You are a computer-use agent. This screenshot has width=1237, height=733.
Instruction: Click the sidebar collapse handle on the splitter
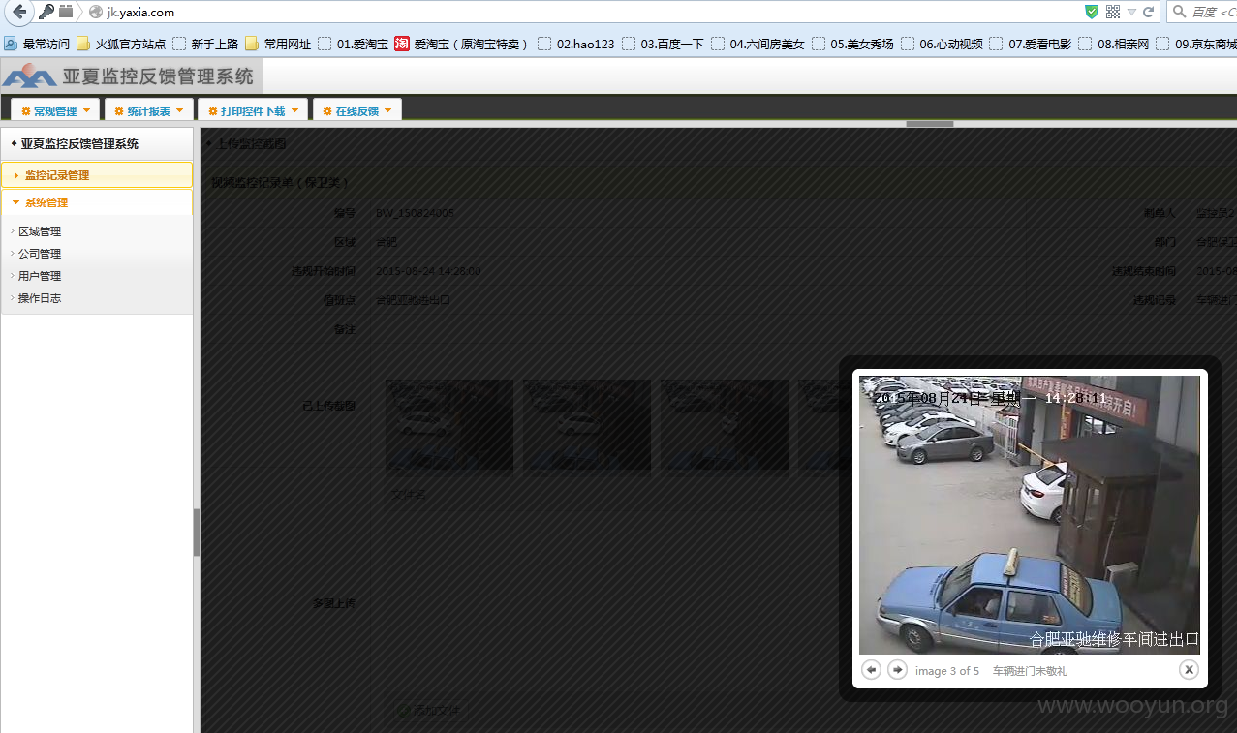tap(197, 533)
